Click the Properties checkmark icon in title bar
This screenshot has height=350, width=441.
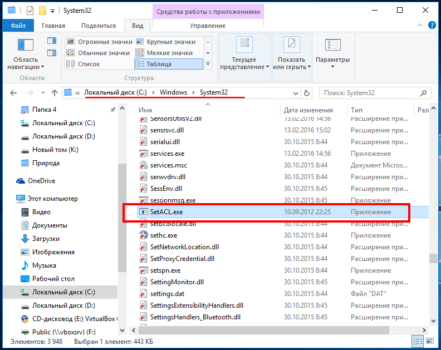30,11
